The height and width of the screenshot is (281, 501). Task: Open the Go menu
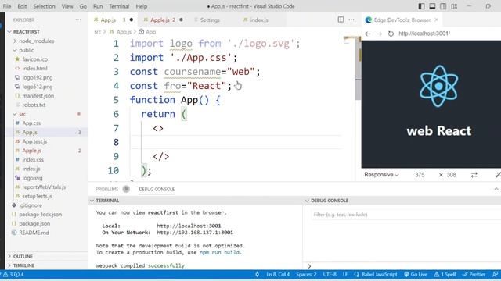83,6
